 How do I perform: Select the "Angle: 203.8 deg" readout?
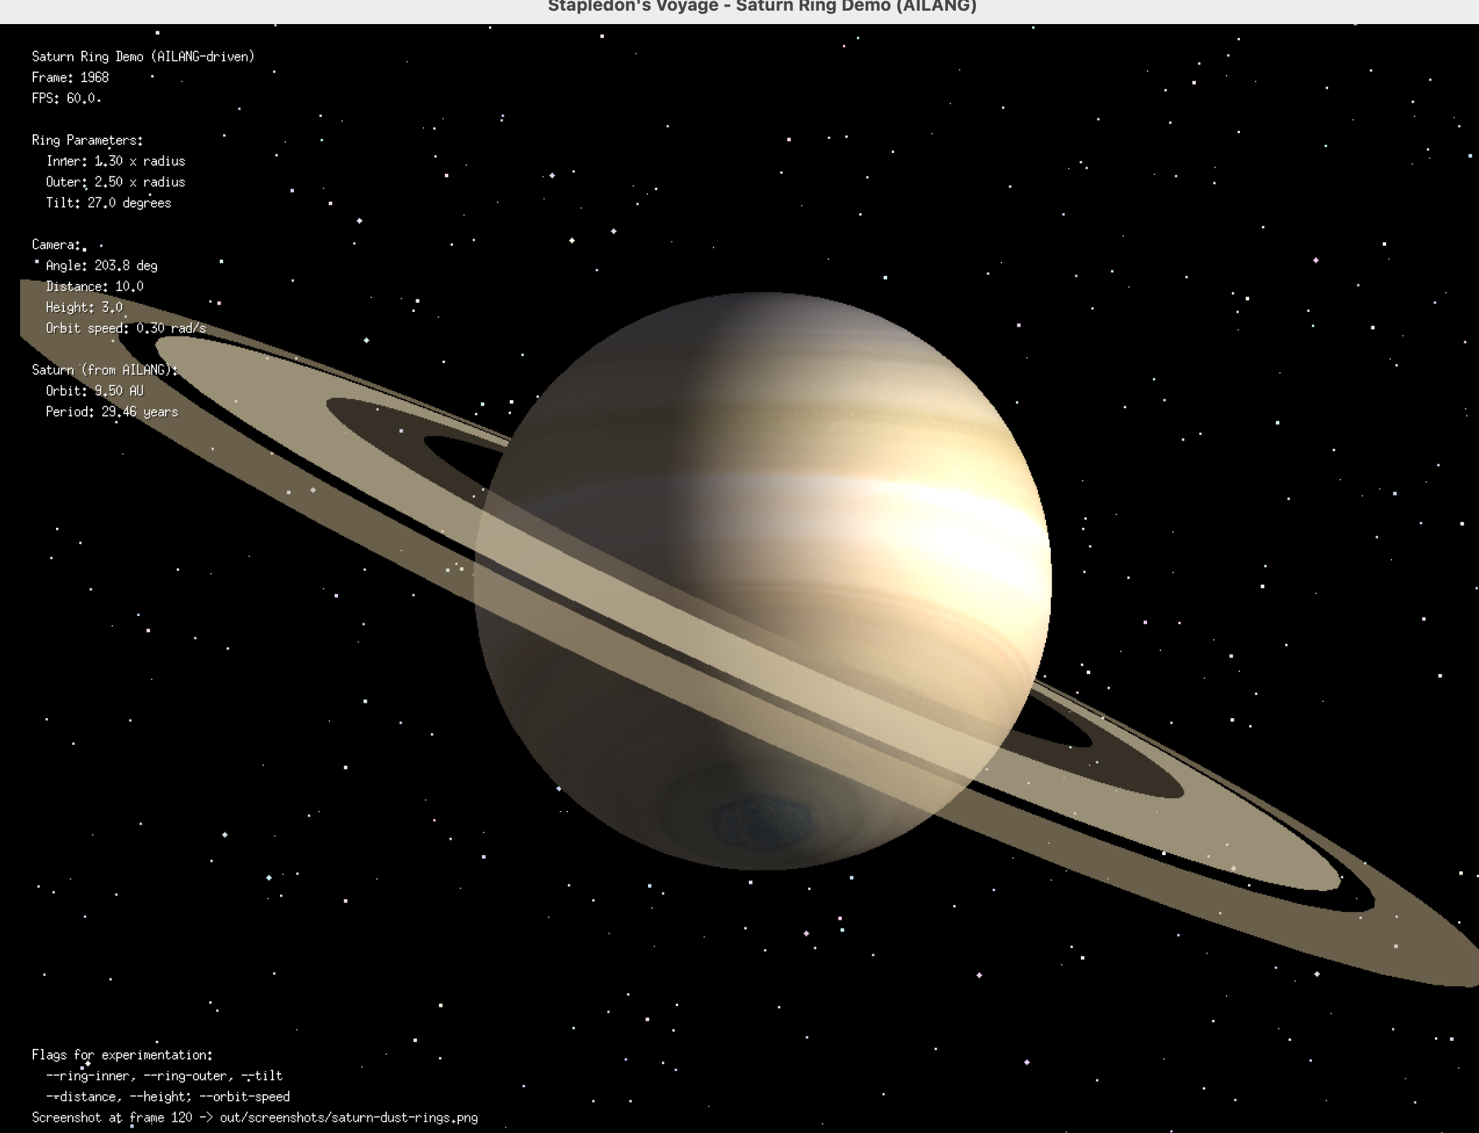pyautogui.click(x=102, y=266)
